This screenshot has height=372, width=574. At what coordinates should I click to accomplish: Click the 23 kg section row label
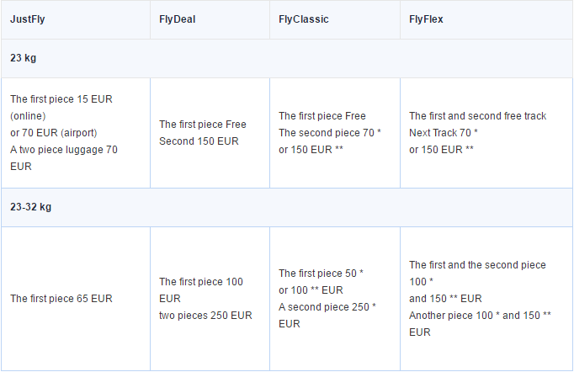click(x=23, y=59)
